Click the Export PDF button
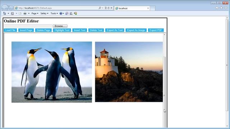This screenshot has width=230, height=129. (x=156, y=30)
